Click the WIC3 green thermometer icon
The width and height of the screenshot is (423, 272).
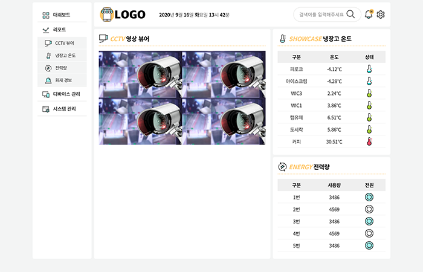[369, 93]
